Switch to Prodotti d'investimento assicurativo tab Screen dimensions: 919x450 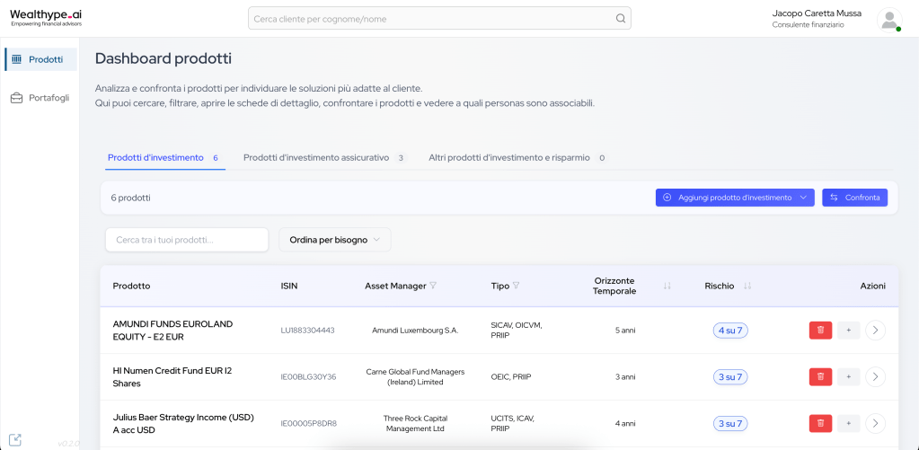point(323,157)
